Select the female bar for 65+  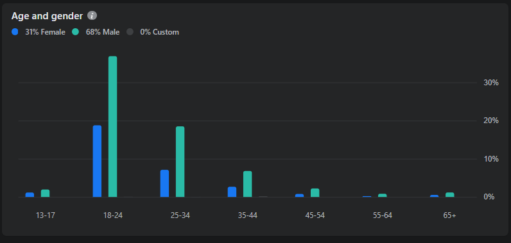pos(434,196)
